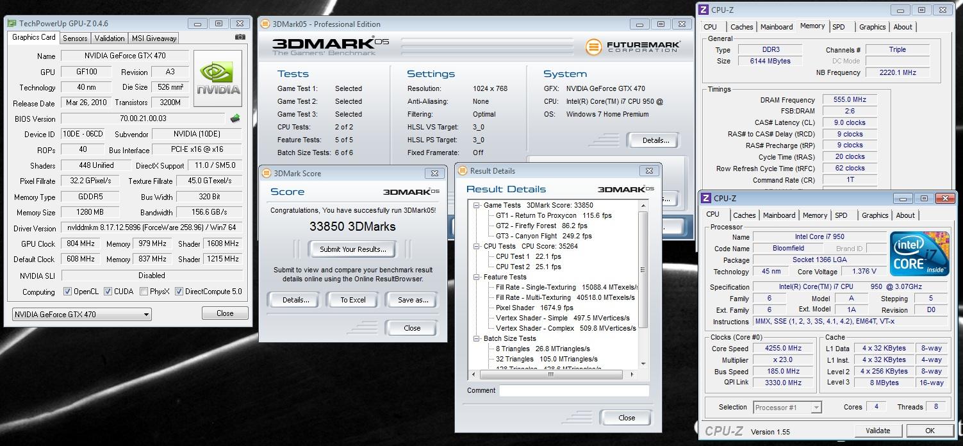
Task: Select the Graphics Card tab in GPU-Z
Action: (34, 37)
